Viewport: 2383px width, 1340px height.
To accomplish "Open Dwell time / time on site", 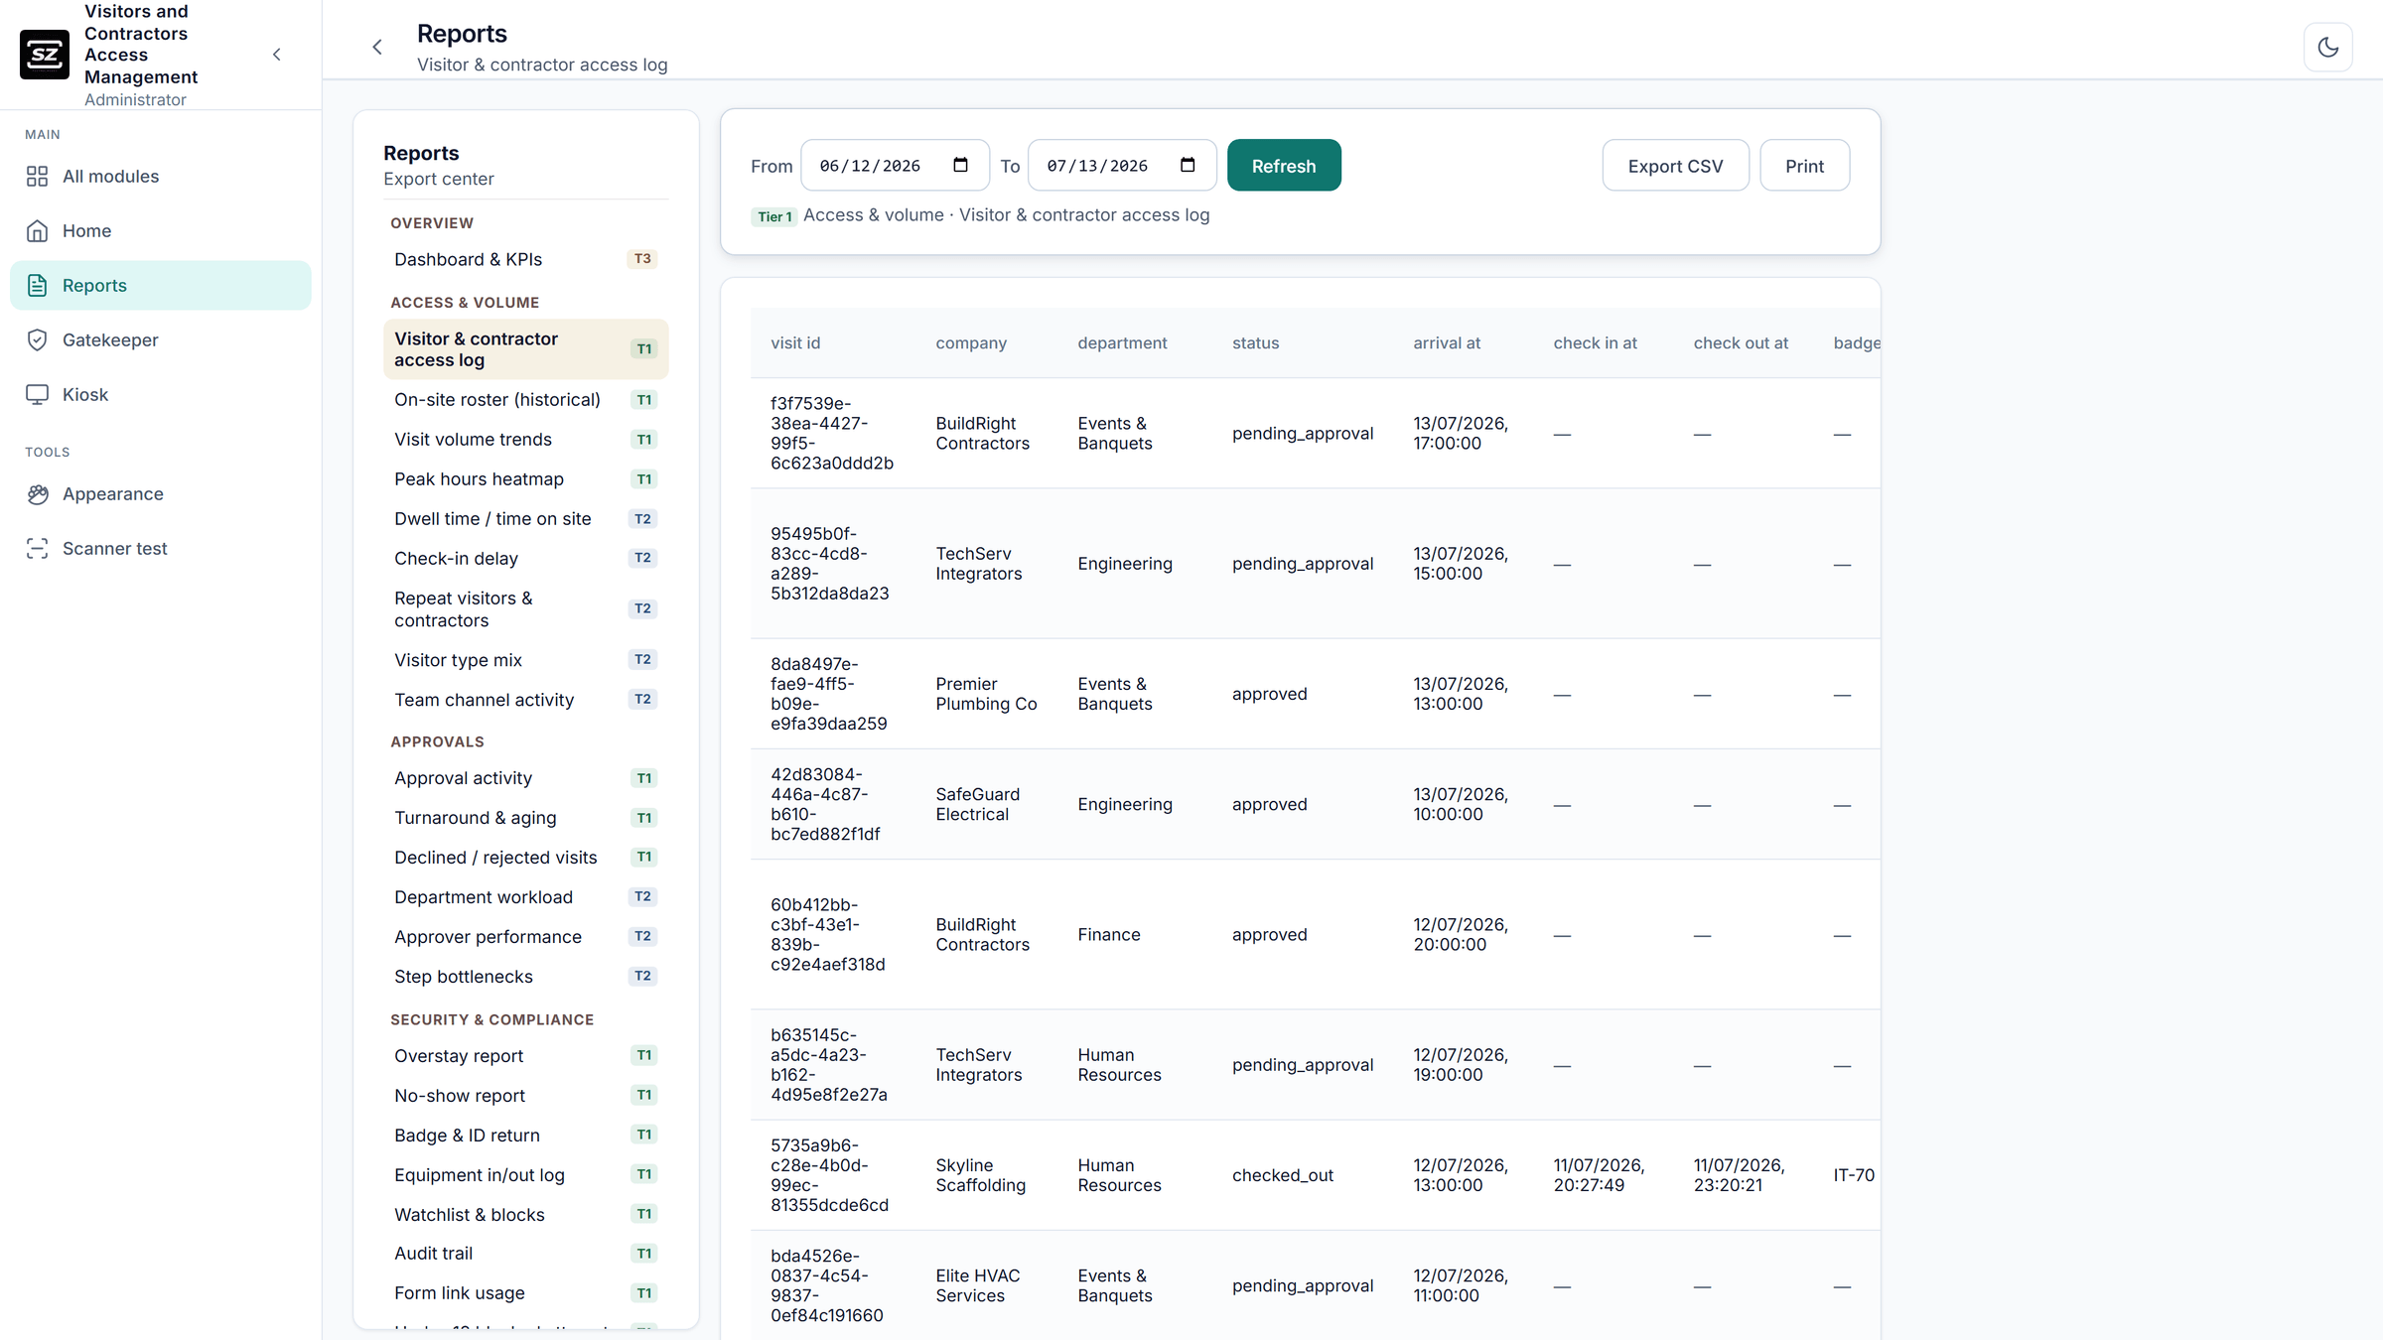I will coord(526,518).
